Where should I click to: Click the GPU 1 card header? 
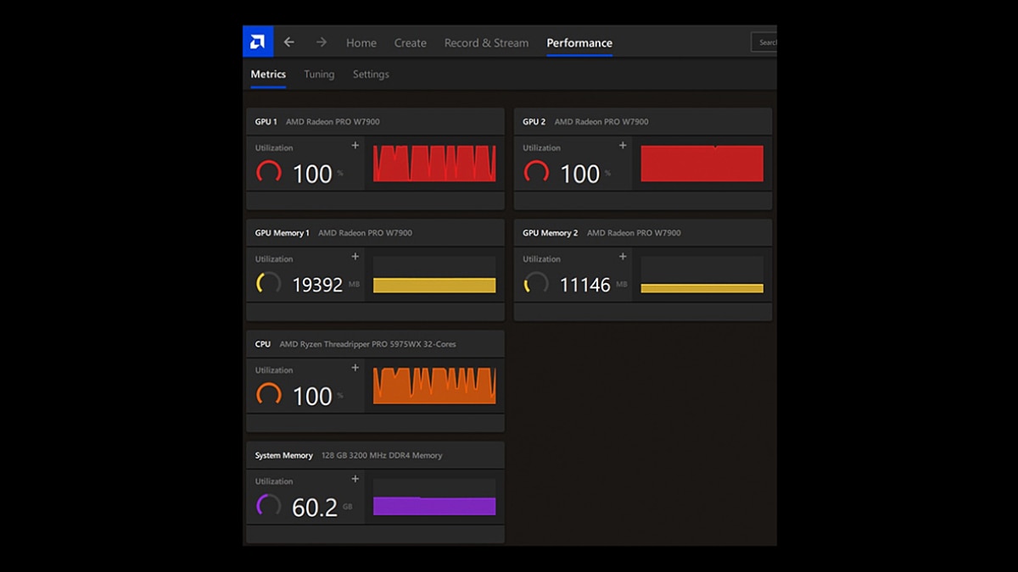tap(375, 121)
